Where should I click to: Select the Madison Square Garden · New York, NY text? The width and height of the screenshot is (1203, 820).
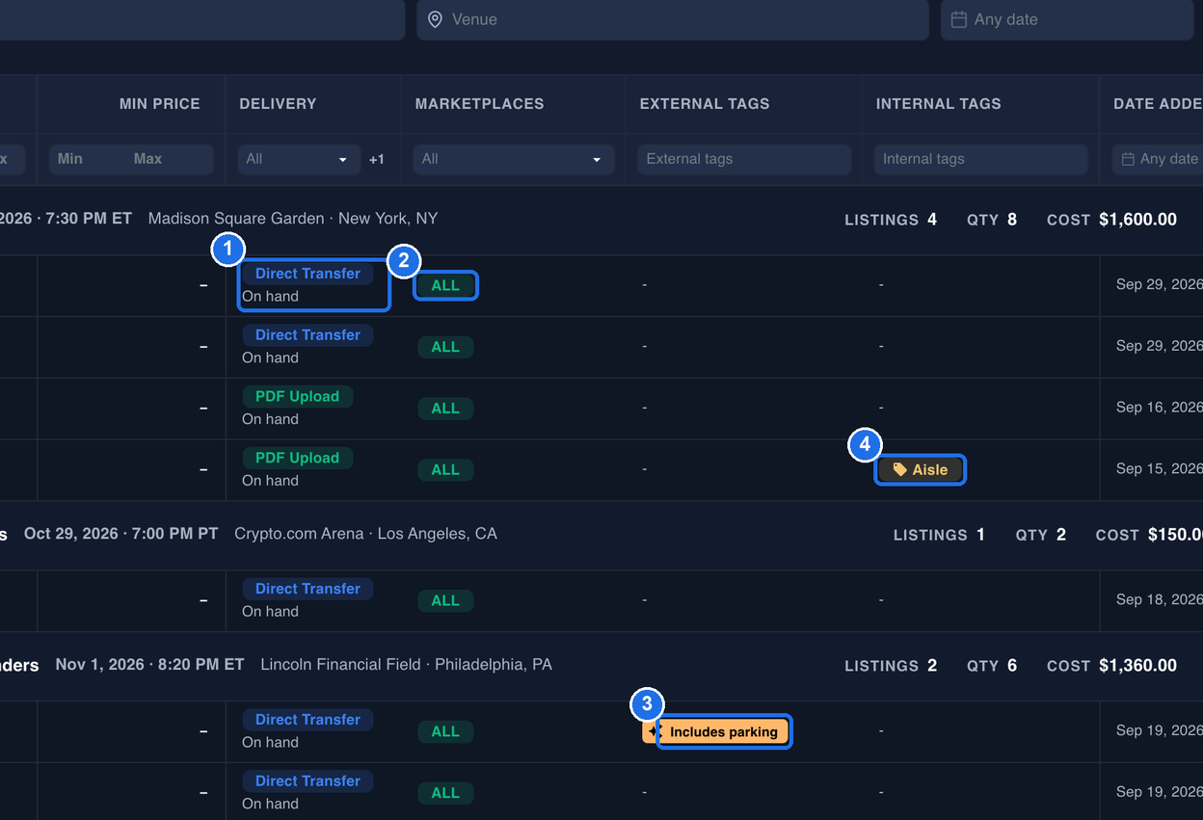click(x=293, y=219)
